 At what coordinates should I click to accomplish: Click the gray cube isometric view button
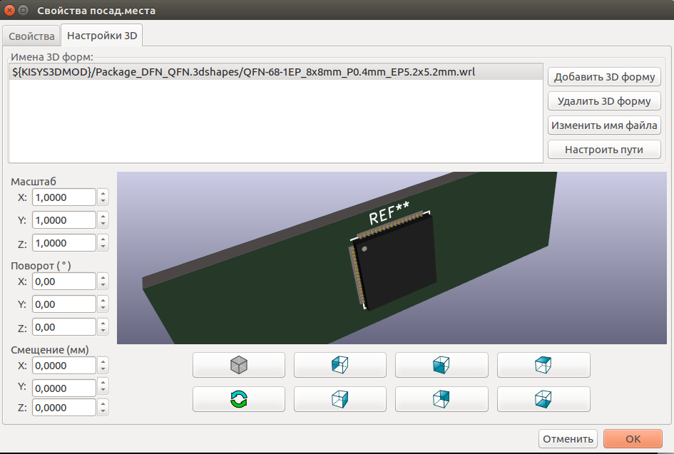238,365
